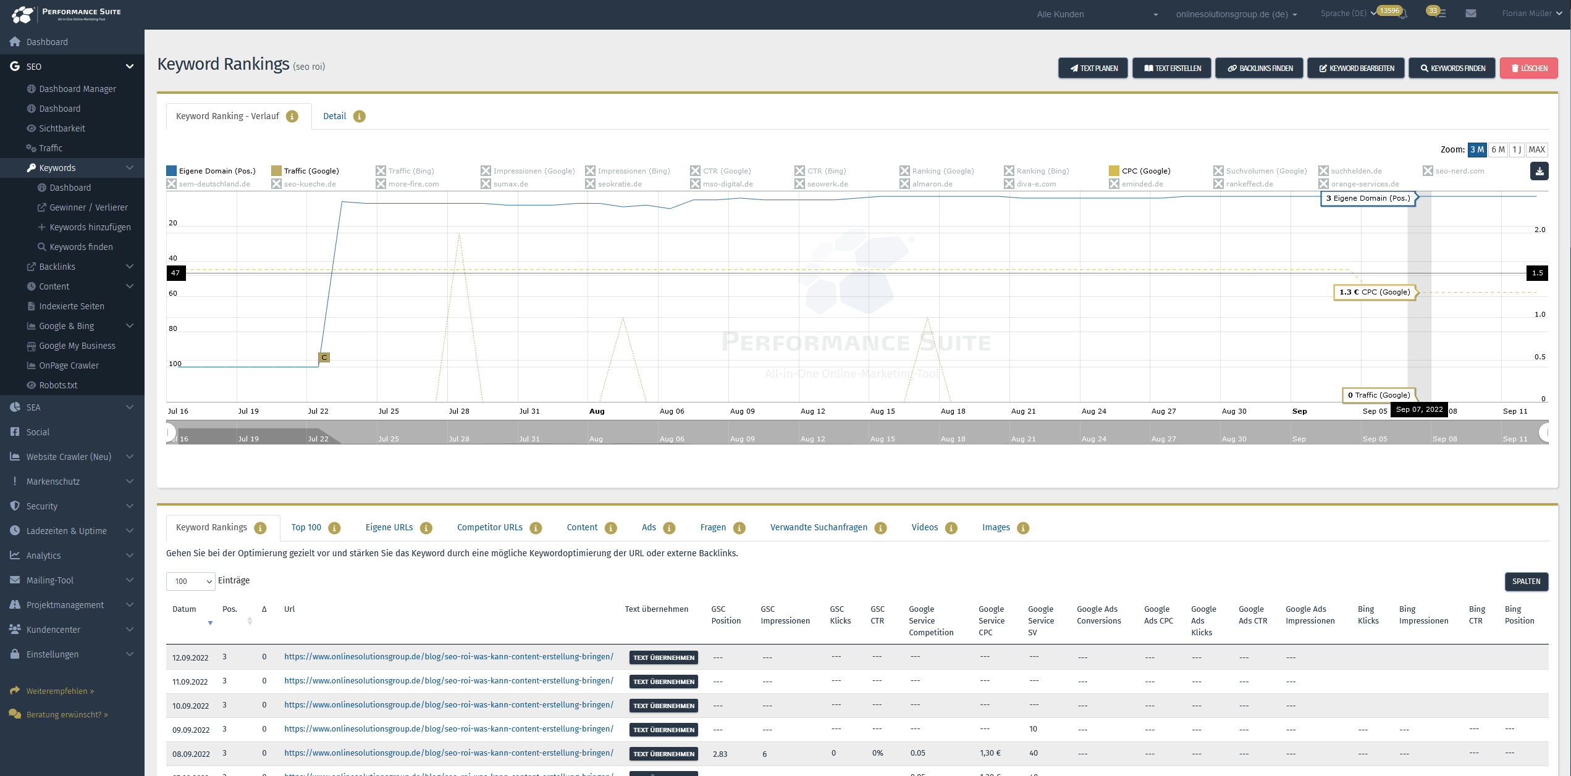Show info for Keyword Ranking - Verlauf tab
This screenshot has width=1571, height=776.
(293, 117)
